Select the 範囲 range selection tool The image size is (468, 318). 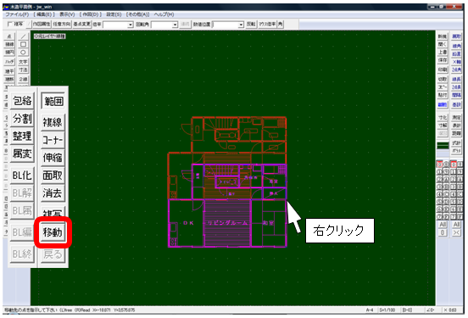coord(53,101)
